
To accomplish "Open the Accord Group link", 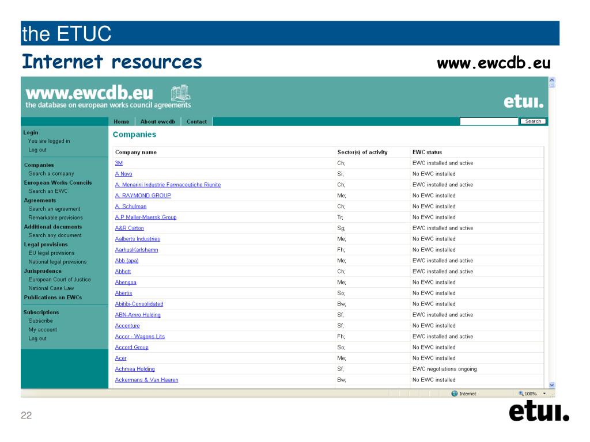I will (x=132, y=347).
